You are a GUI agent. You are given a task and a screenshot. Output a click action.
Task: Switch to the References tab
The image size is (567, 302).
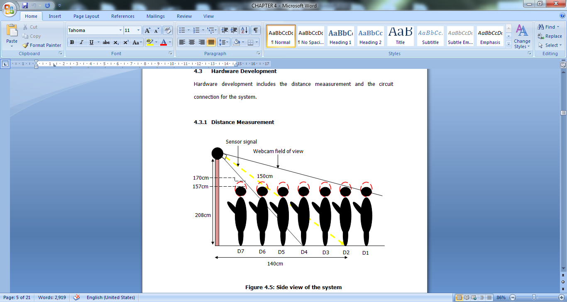(x=123, y=16)
